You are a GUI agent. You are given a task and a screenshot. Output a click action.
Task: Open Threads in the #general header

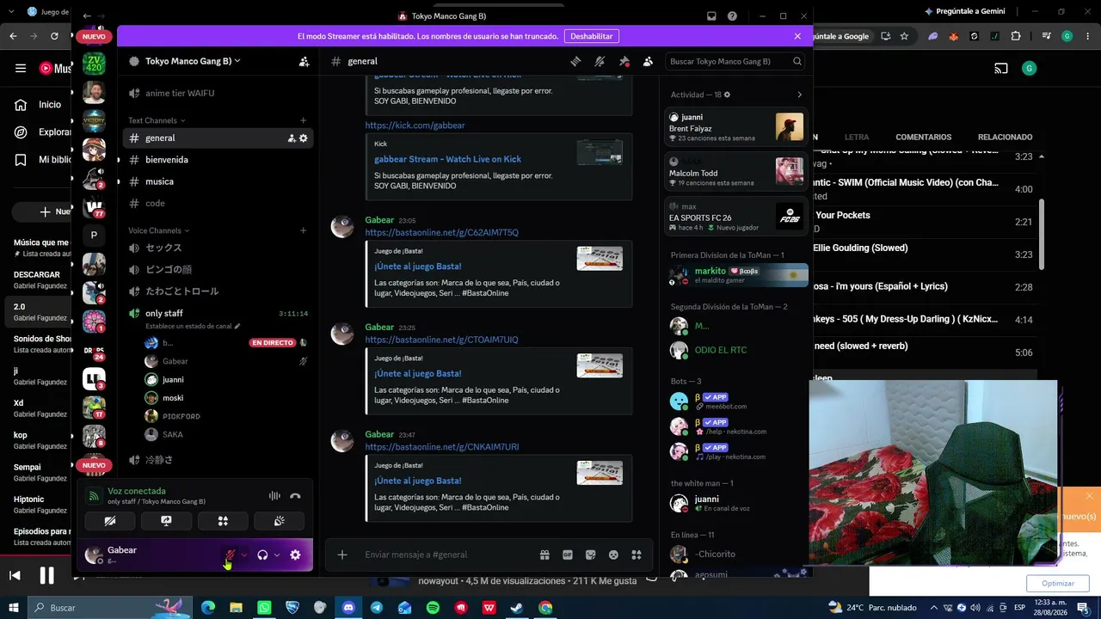tap(575, 61)
